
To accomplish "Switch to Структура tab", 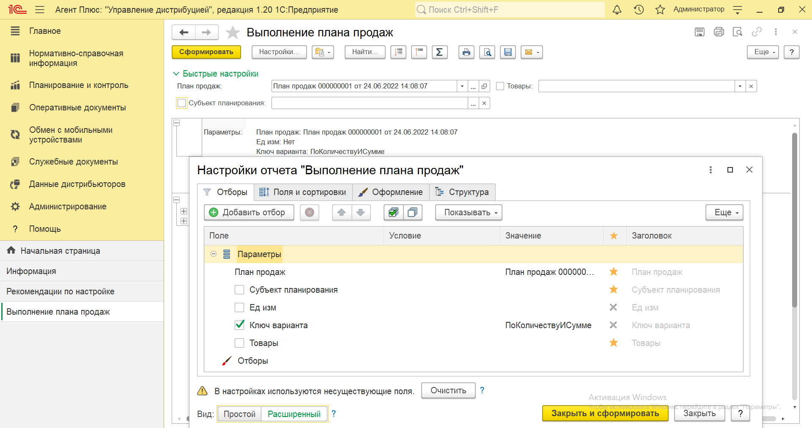I will (x=462, y=192).
